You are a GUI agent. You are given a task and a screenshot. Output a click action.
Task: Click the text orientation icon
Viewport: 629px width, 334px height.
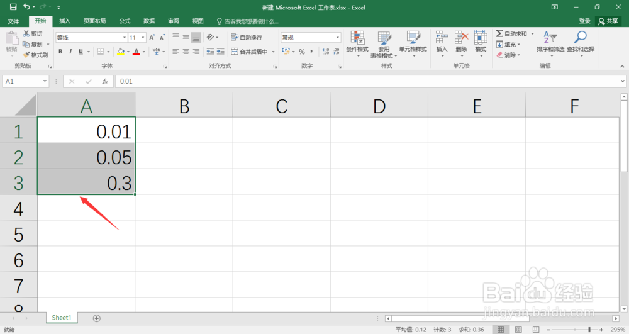click(211, 37)
